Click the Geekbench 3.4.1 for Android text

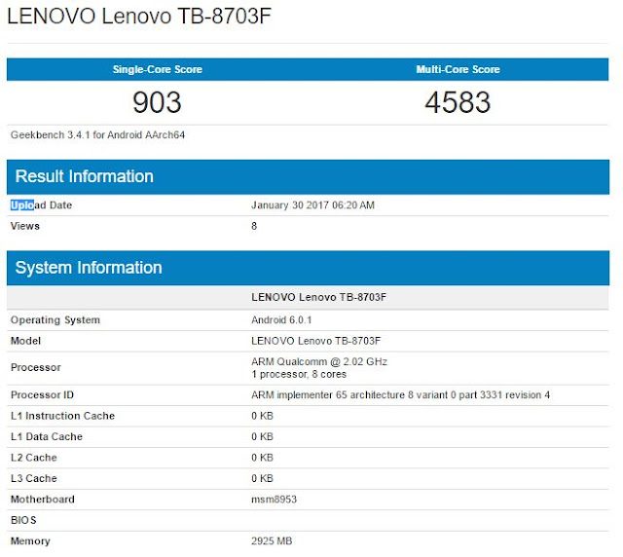click(x=97, y=135)
